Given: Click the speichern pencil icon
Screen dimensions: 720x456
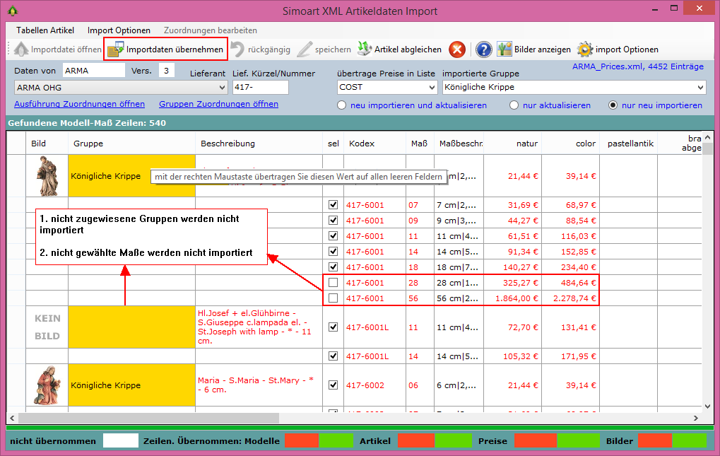Looking at the screenshot, I should tap(305, 49).
